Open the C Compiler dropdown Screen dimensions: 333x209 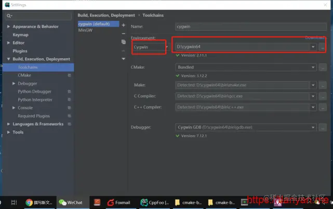click(313, 96)
